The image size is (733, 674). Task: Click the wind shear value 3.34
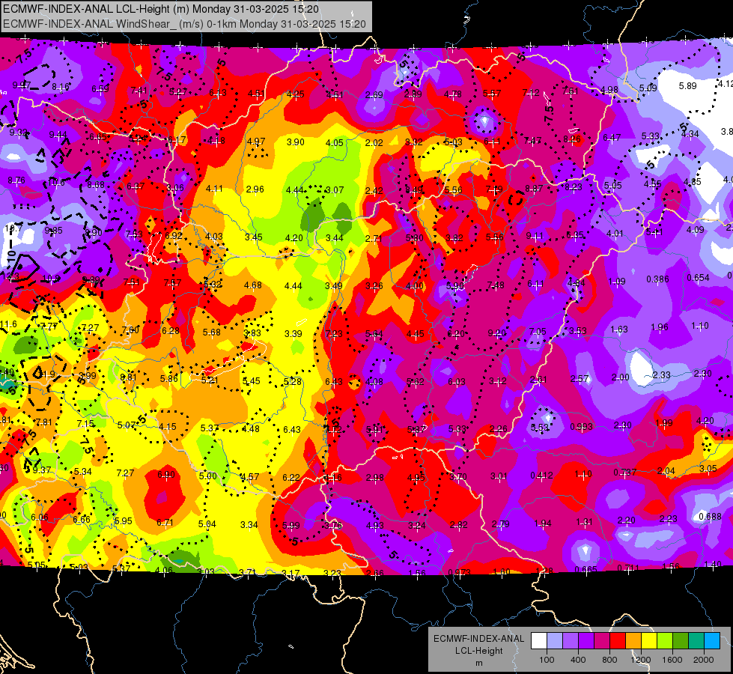click(249, 525)
